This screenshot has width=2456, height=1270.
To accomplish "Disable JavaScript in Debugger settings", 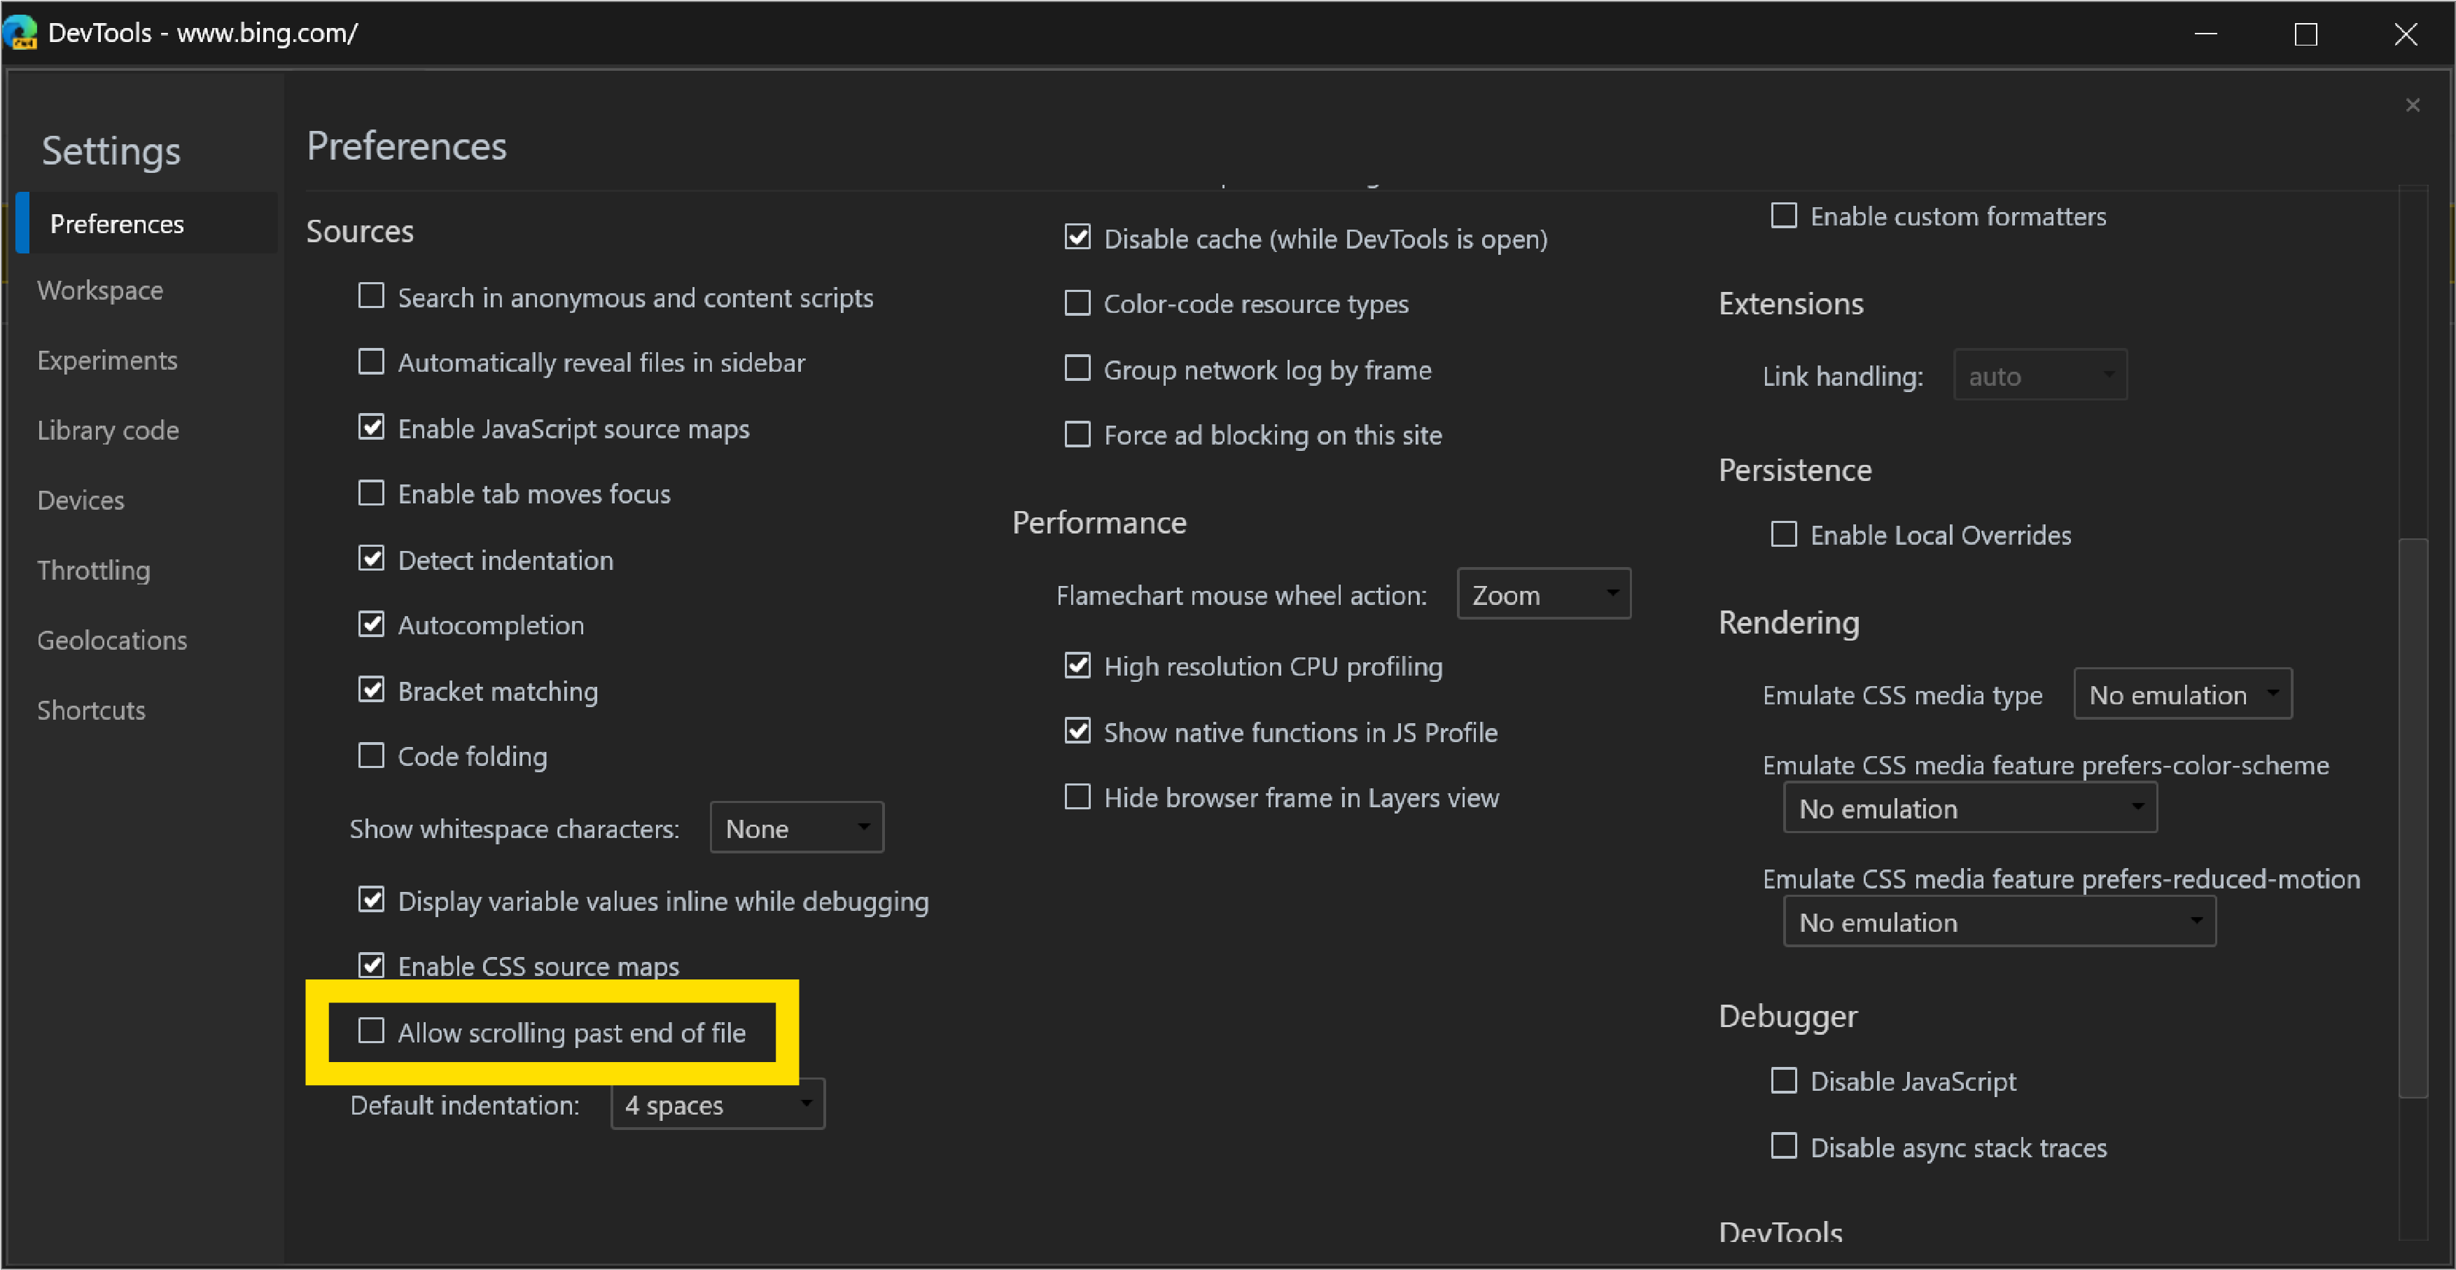I will point(1784,1080).
